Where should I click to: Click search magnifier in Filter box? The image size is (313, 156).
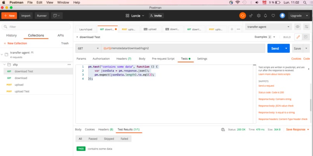5,27
